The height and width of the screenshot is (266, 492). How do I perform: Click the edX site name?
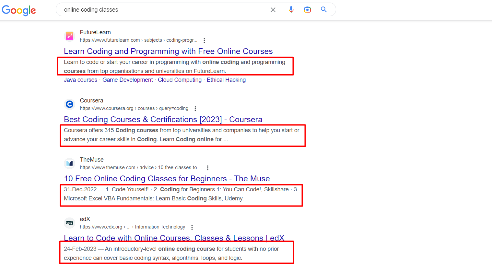pyautogui.click(x=85, y=219)
